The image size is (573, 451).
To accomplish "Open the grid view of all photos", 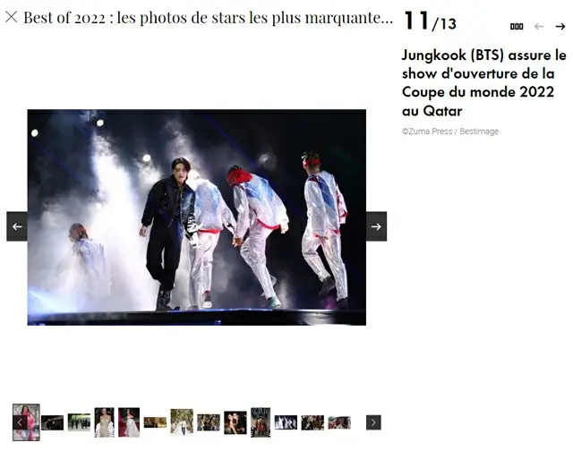I will click(517, 26).
